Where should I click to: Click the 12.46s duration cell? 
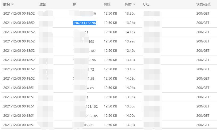[x=130, y=51]
